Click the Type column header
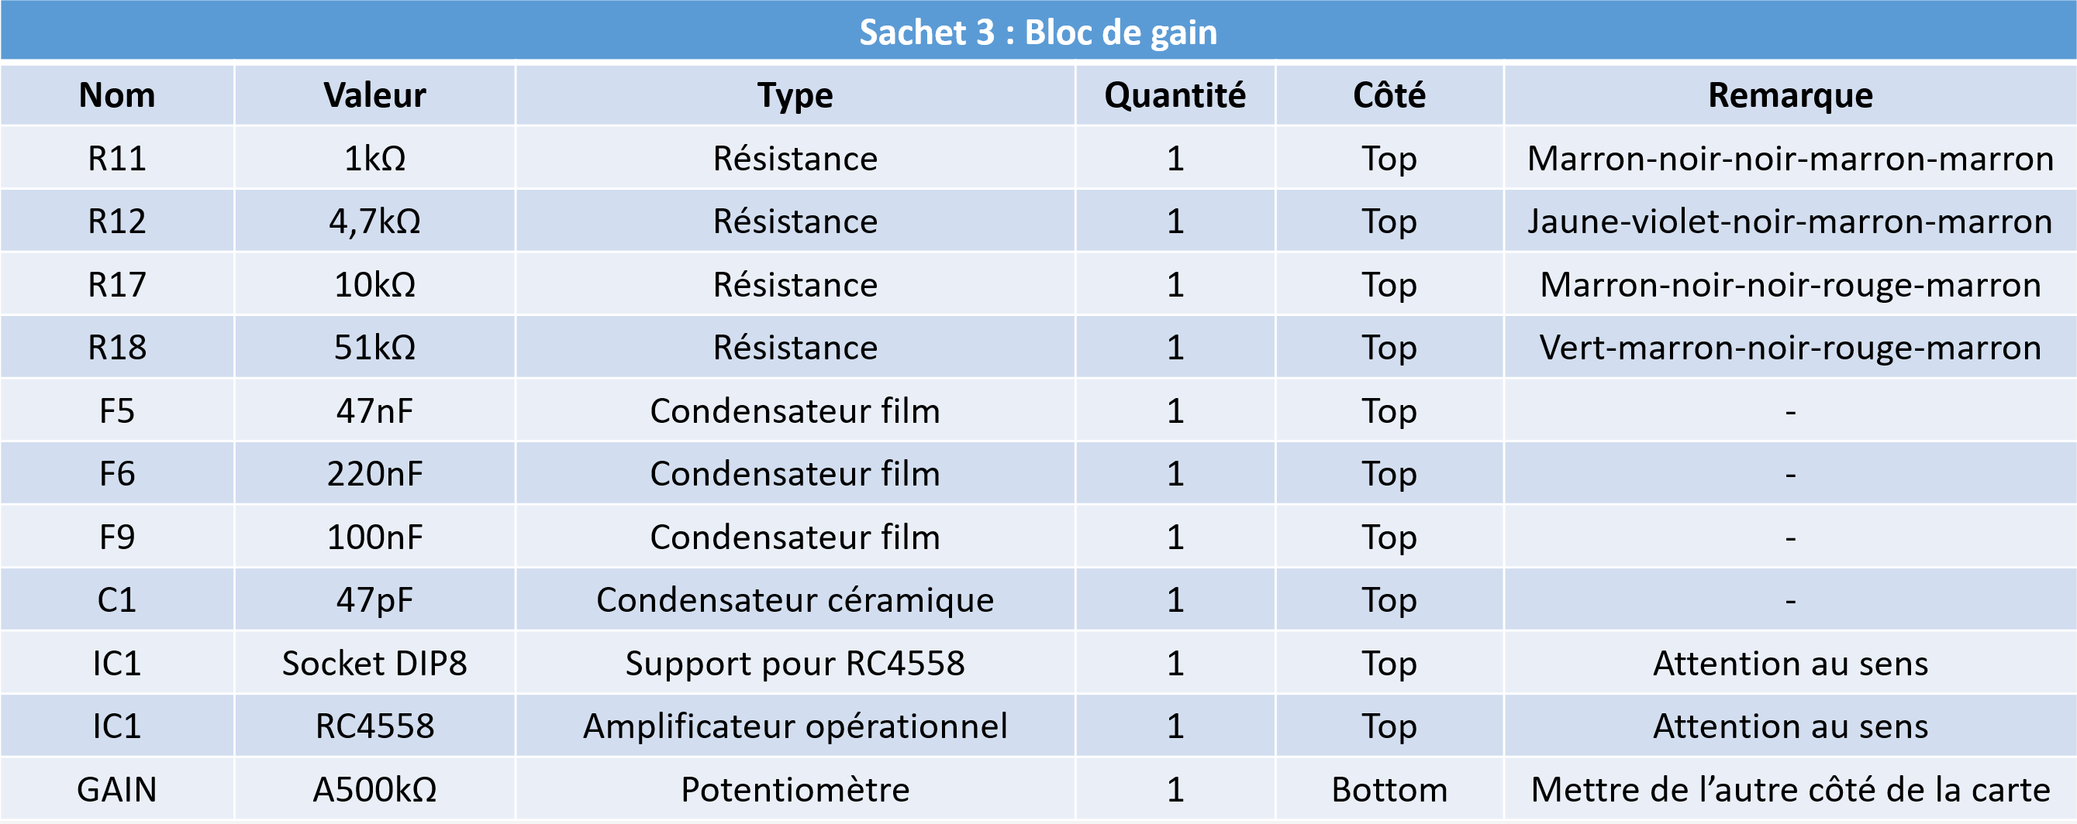The image size is (2077, 824). point(795,95)
